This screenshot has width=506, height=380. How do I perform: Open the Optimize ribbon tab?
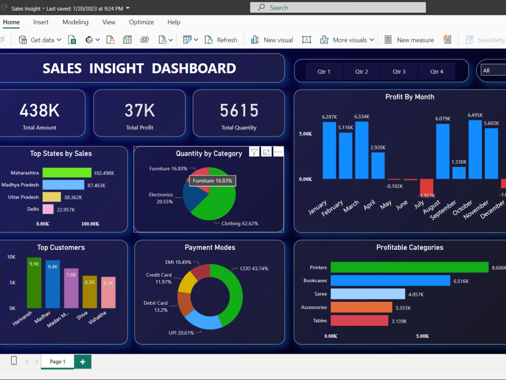point(141,22)
